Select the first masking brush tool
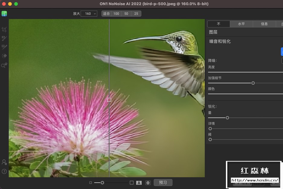 (4, 38)
